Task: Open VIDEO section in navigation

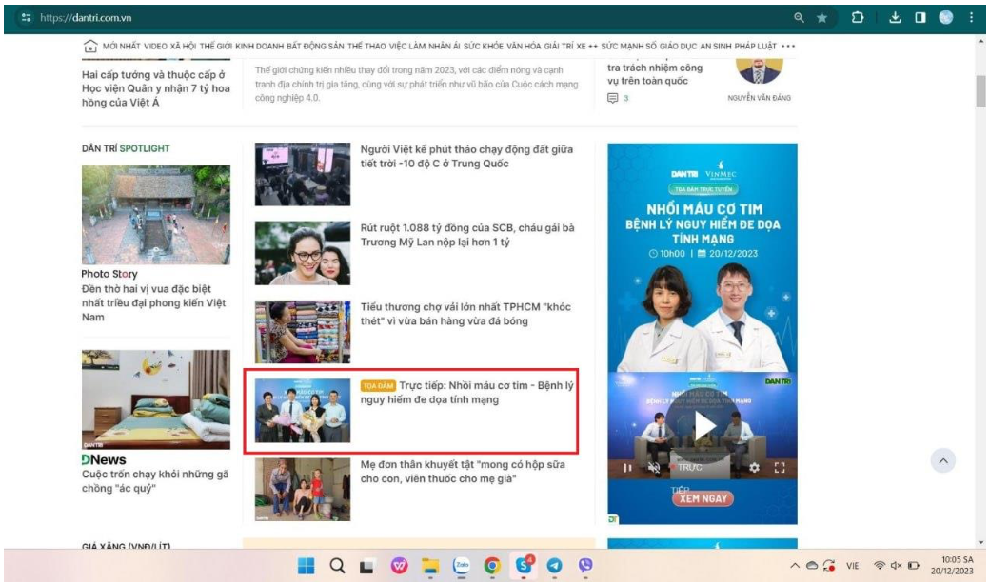Action: click(155, 46)
